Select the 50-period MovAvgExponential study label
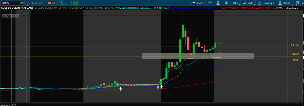Viewport: 304px width, 106px height. pyautogui.click(x=191, y=8)
